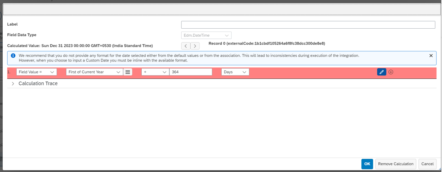The width and height of the screenshot is (442, 172).
Task: Open the hamburger menu beside First of Current Year
Action: coord(128,72)
